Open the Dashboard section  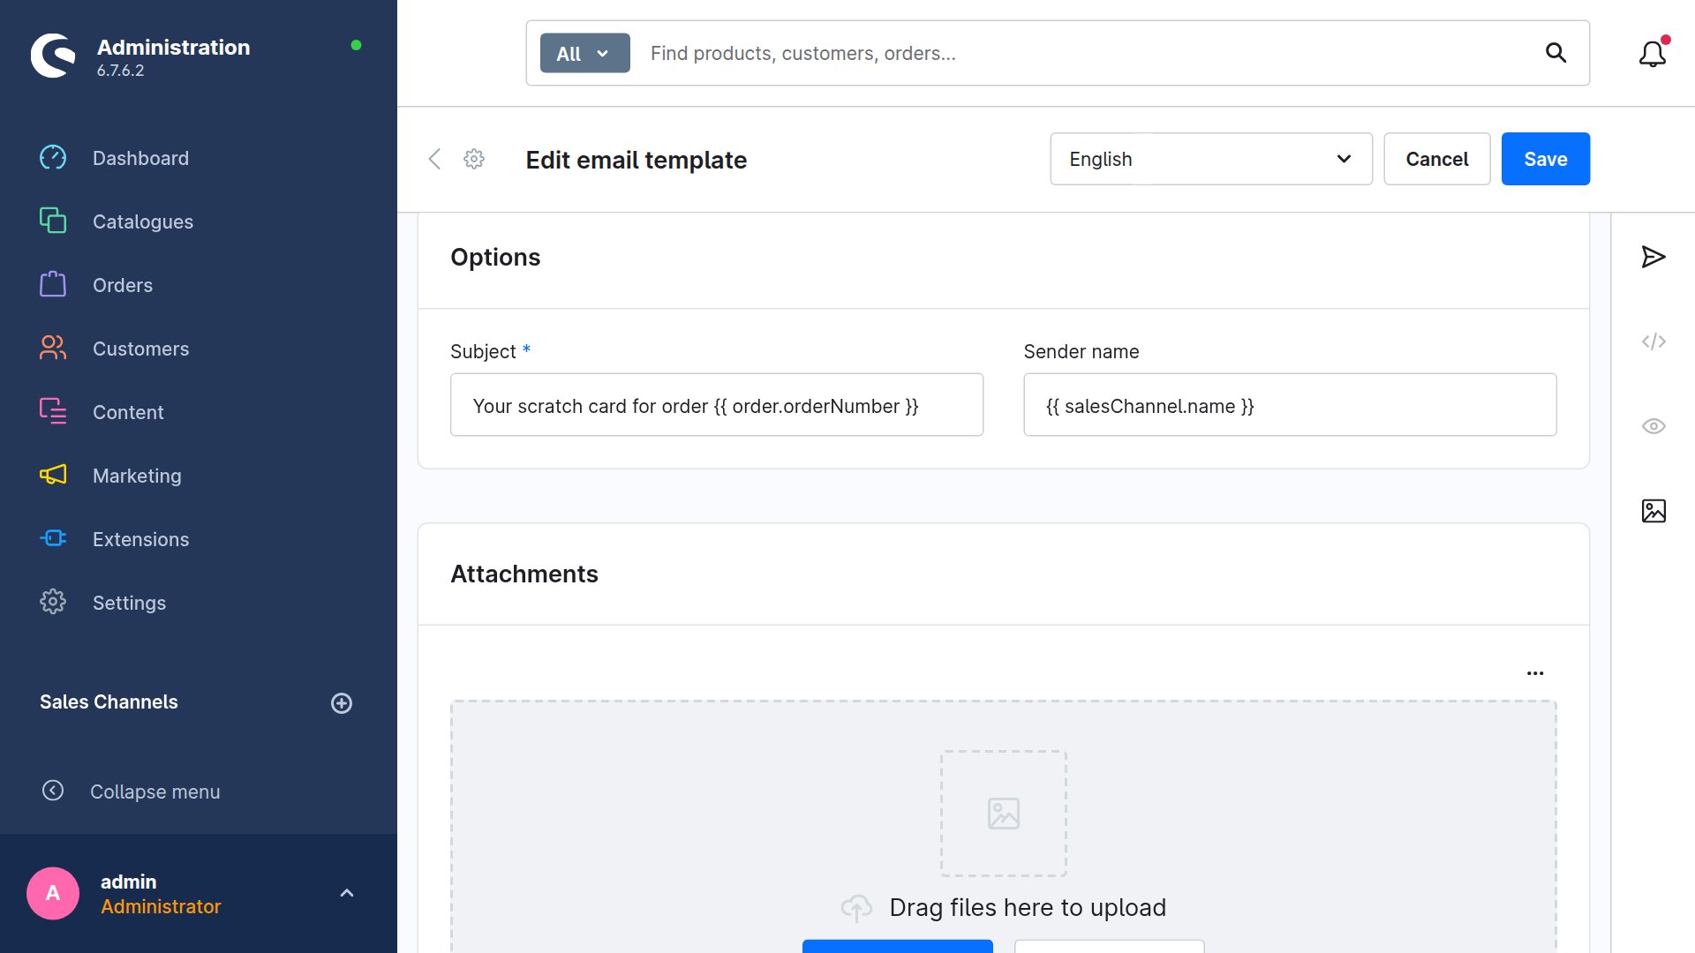coord(140,158)
